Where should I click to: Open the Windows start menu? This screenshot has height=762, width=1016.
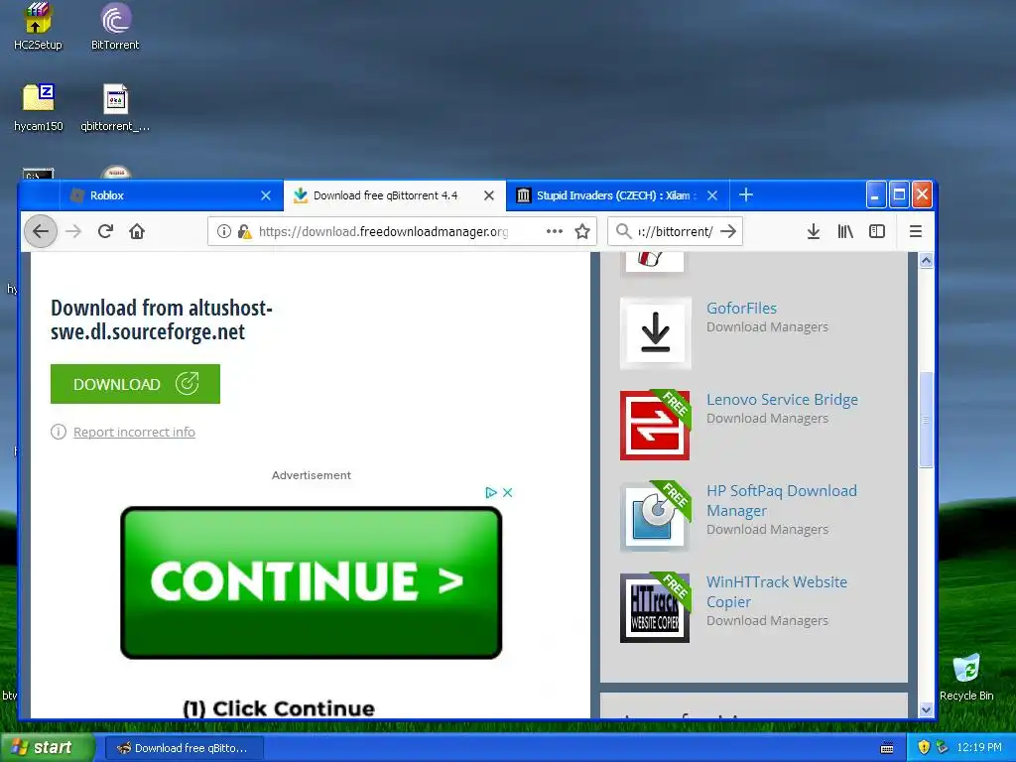point(46,747)
